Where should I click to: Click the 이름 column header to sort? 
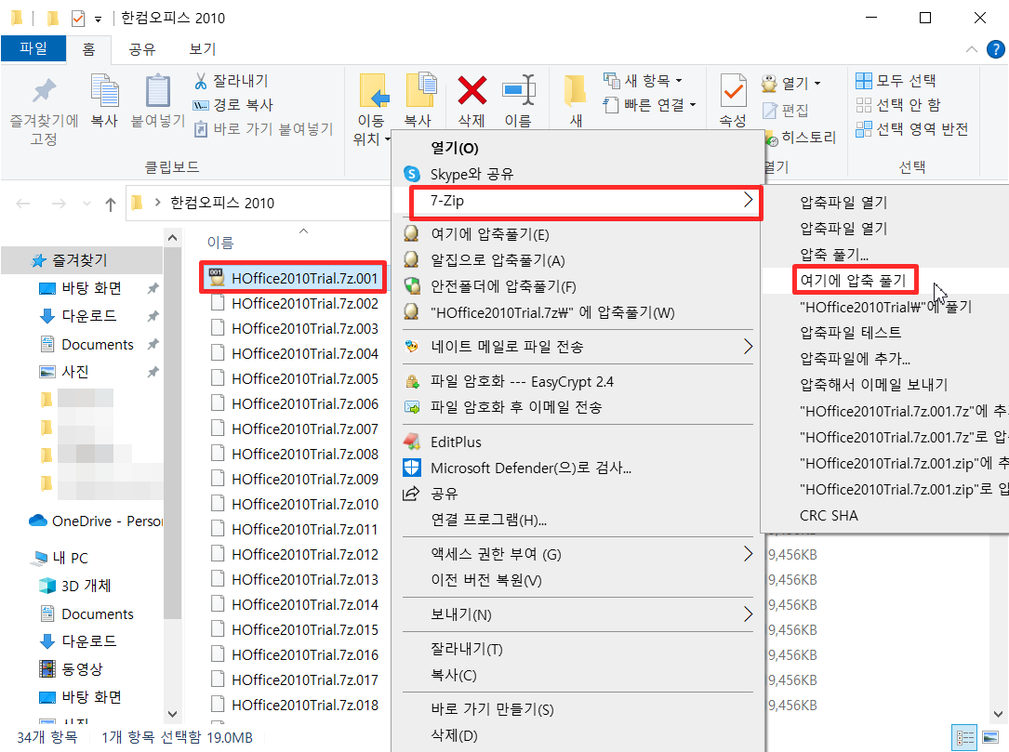coord(220,243)
